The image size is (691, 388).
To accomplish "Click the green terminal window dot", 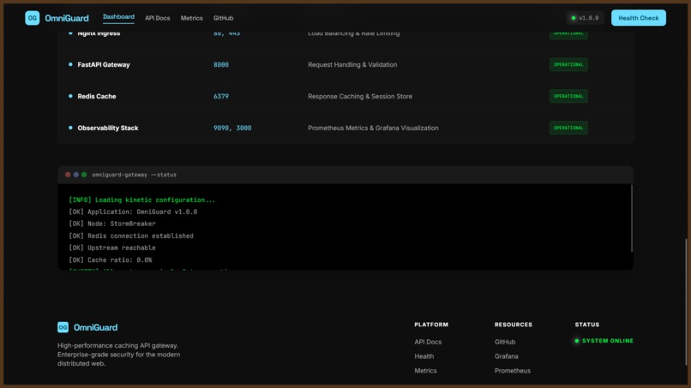I will click(x=84, y=175).
